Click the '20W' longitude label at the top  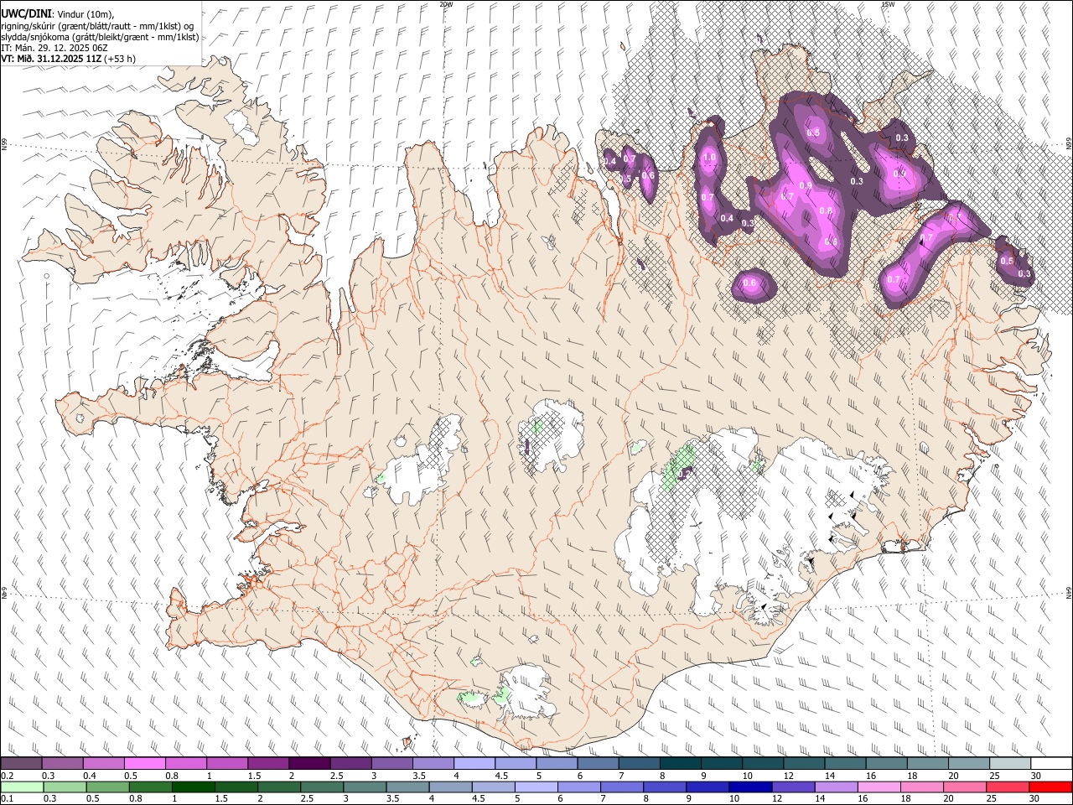click(x=446, y=4)
